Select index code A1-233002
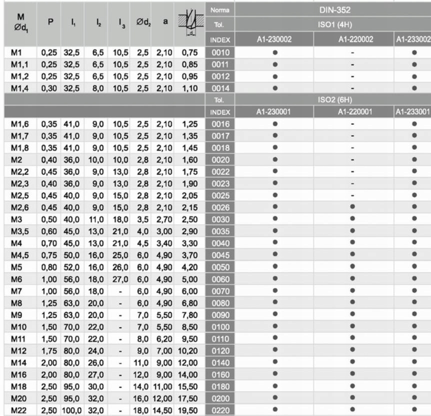This screenshot has width=431, height=416. (413, 40)
